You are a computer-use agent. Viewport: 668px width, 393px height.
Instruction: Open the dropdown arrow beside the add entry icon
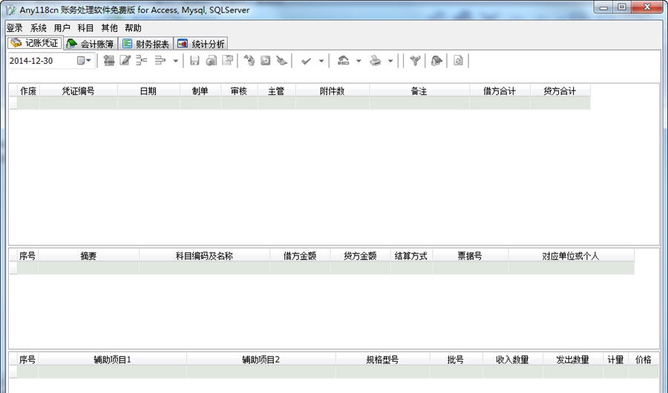coord(175,61)
